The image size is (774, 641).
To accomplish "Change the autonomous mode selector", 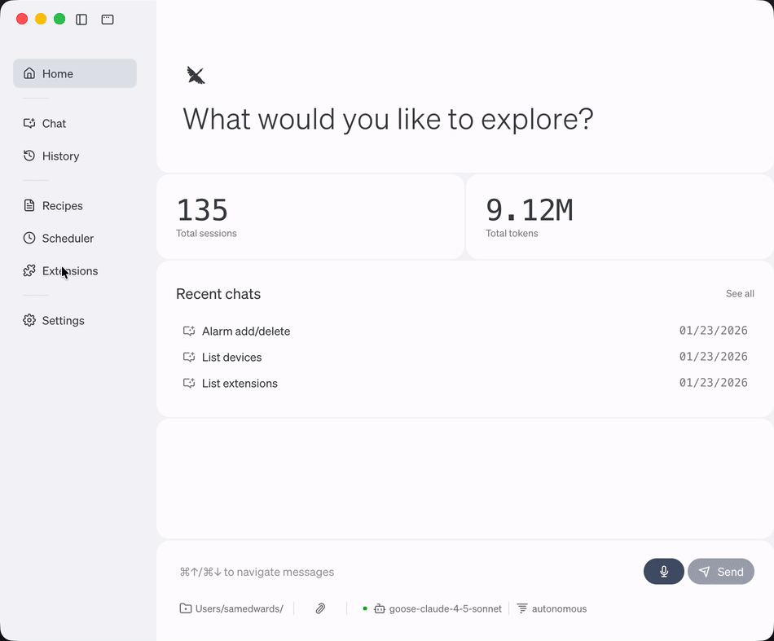I will (x=552, y=608).
